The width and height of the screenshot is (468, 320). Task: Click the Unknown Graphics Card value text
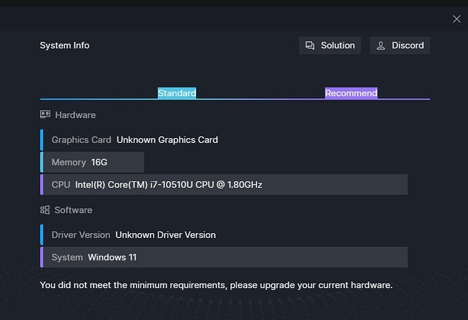point(167,140)
